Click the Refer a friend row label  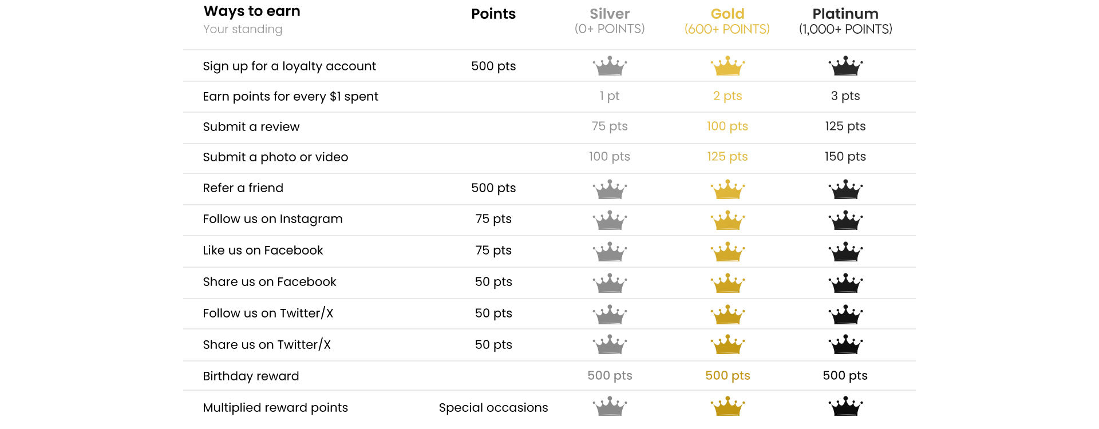[243, 188]
